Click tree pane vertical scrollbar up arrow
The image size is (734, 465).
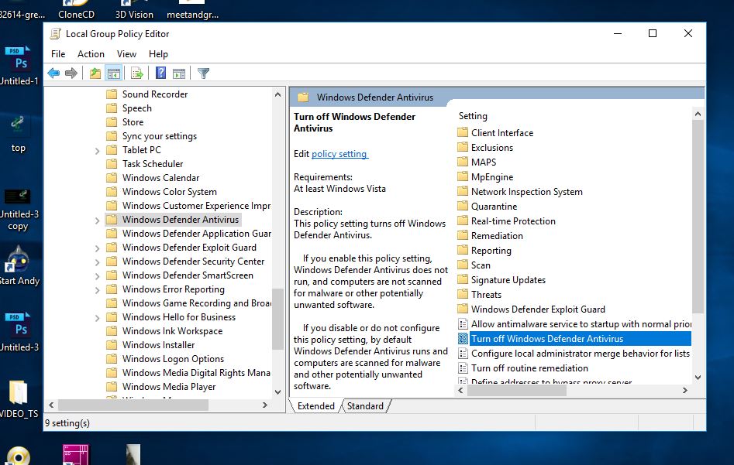tap(277, 94)
